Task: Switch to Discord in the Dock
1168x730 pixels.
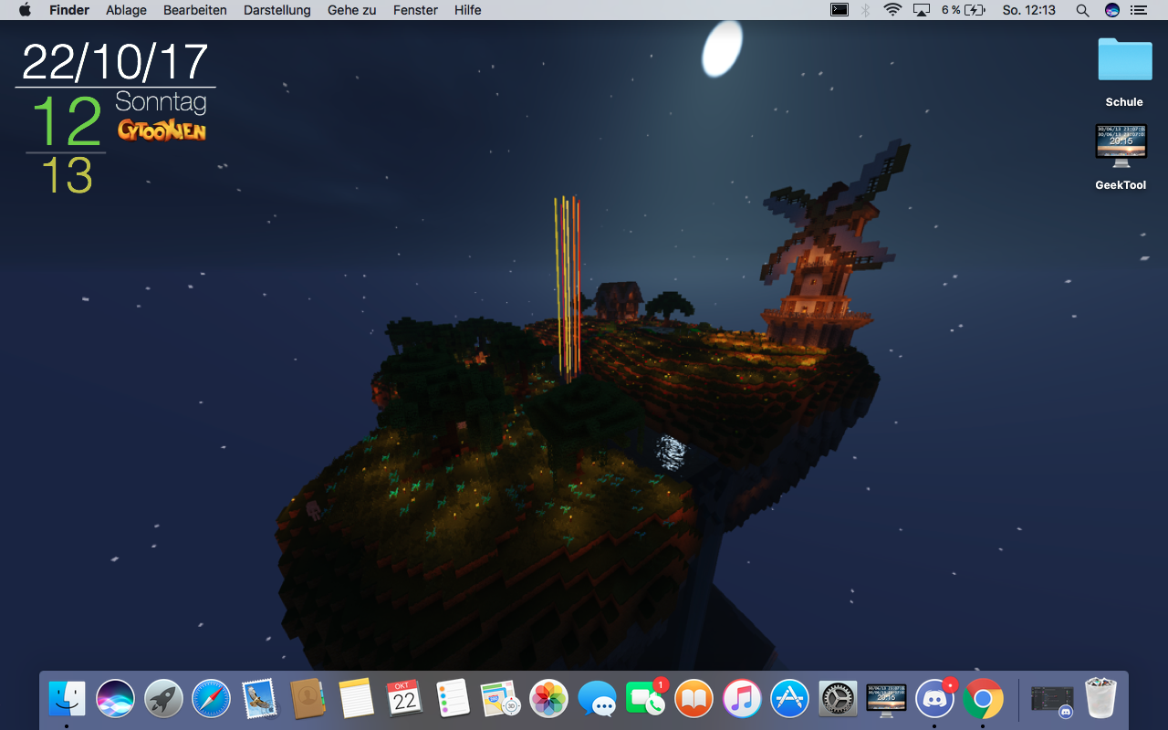Action: click(x=934, y=700)
